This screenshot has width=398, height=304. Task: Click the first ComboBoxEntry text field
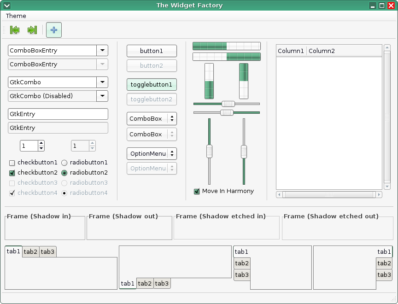click(x=53, y=51)
